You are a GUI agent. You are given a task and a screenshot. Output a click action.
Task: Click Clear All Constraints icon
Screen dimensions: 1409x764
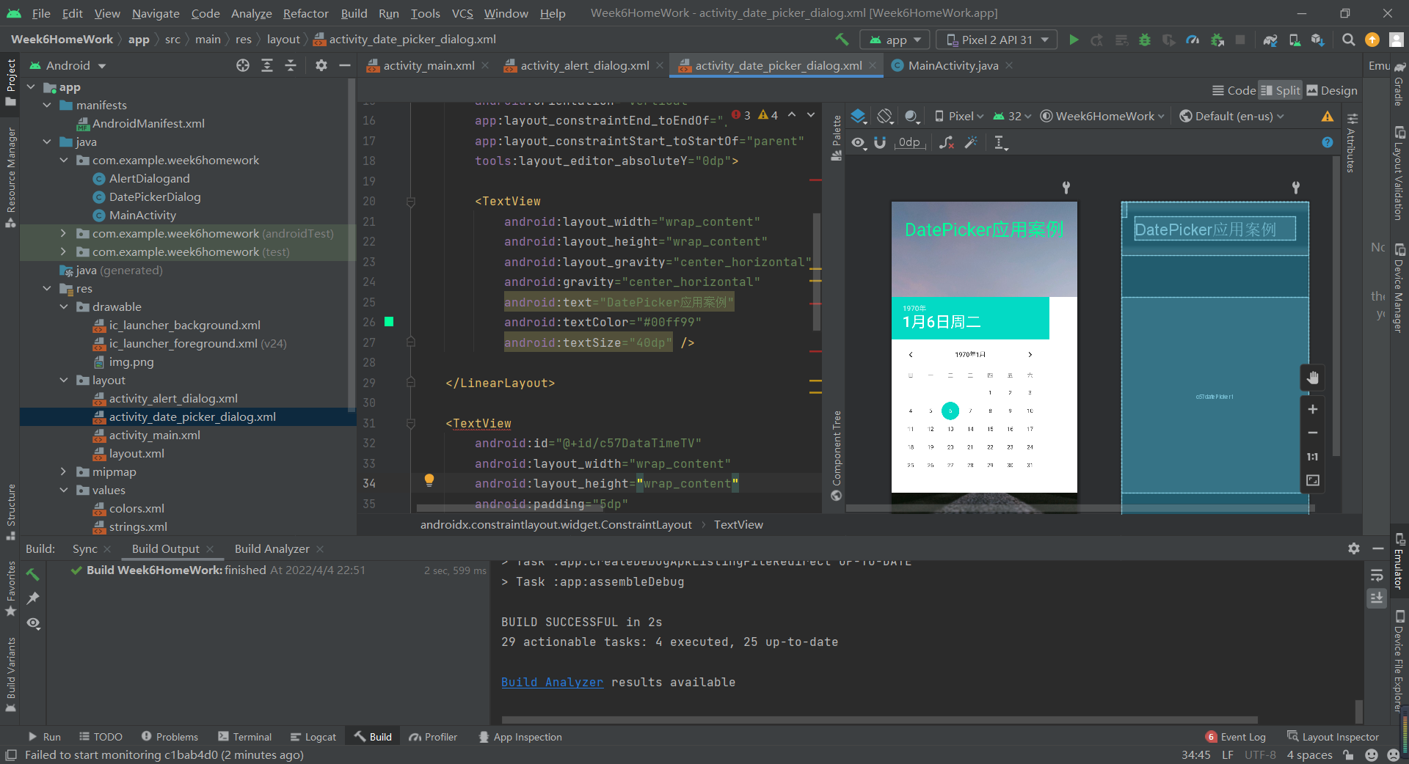pos(947,142)
